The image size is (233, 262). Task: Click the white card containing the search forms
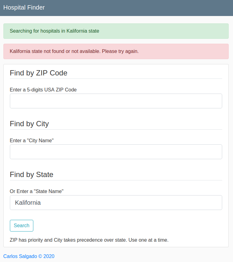tap(116, 154)
